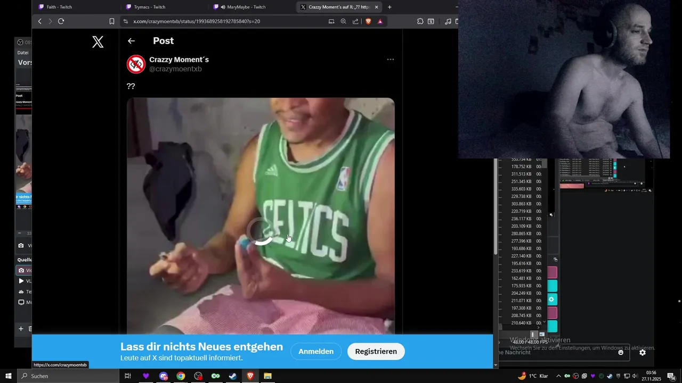Open a new browser tab
Image resolution: width=682 pixels, height=383 pixels.
pos(389,7)
